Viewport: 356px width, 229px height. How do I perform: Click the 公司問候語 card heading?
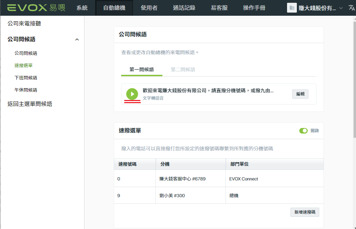tap(133, 35)
